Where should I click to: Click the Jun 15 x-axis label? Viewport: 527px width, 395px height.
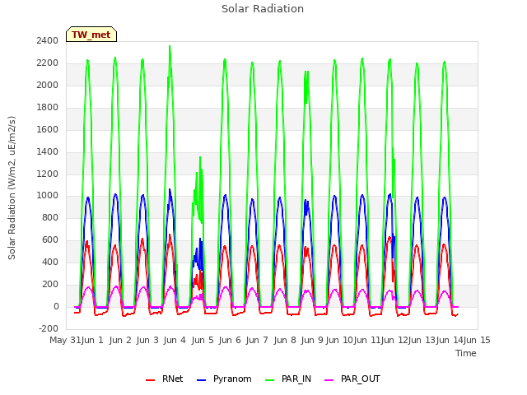pos(477,340)
